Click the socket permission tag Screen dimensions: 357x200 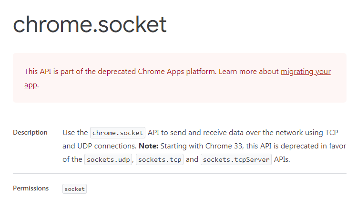click(74, 189)
